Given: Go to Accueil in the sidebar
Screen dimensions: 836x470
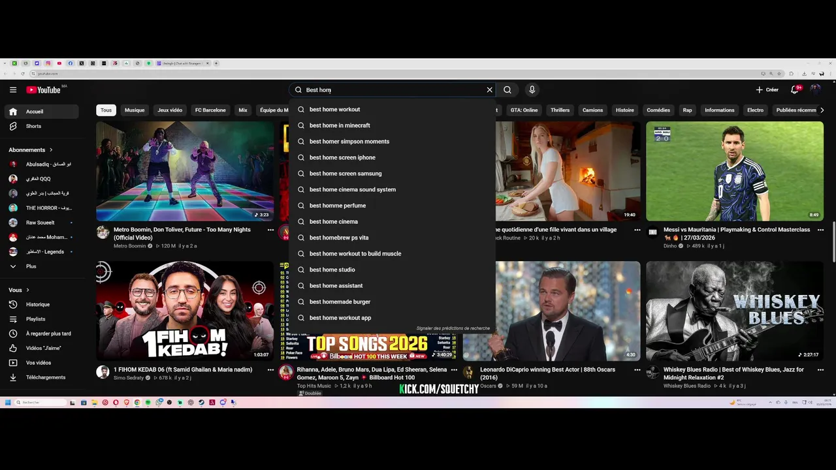Looking at the screenshot, I should coord(42,112).
